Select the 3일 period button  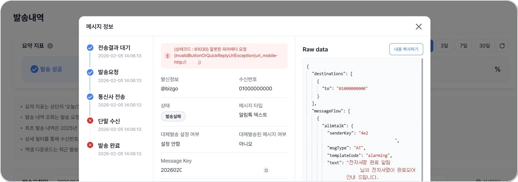coord(444,46)
